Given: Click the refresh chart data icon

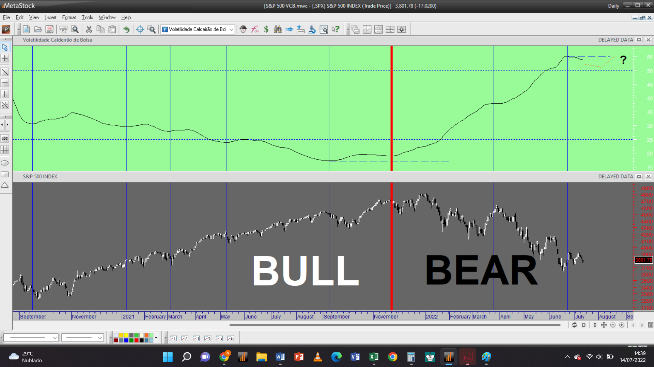Looking at the screenshot, I should click(574, 325).
